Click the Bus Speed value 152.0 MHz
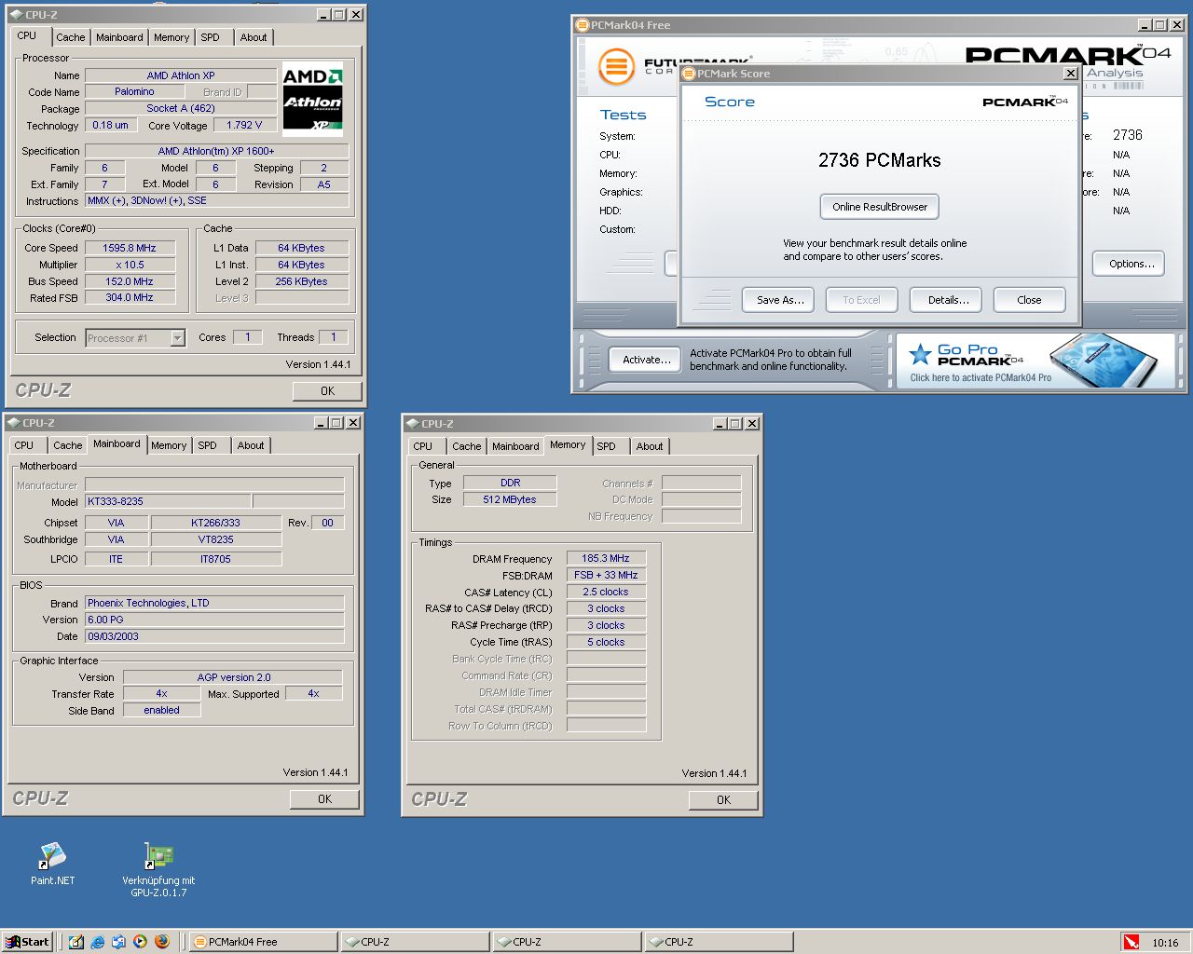 tap(130, 281)
